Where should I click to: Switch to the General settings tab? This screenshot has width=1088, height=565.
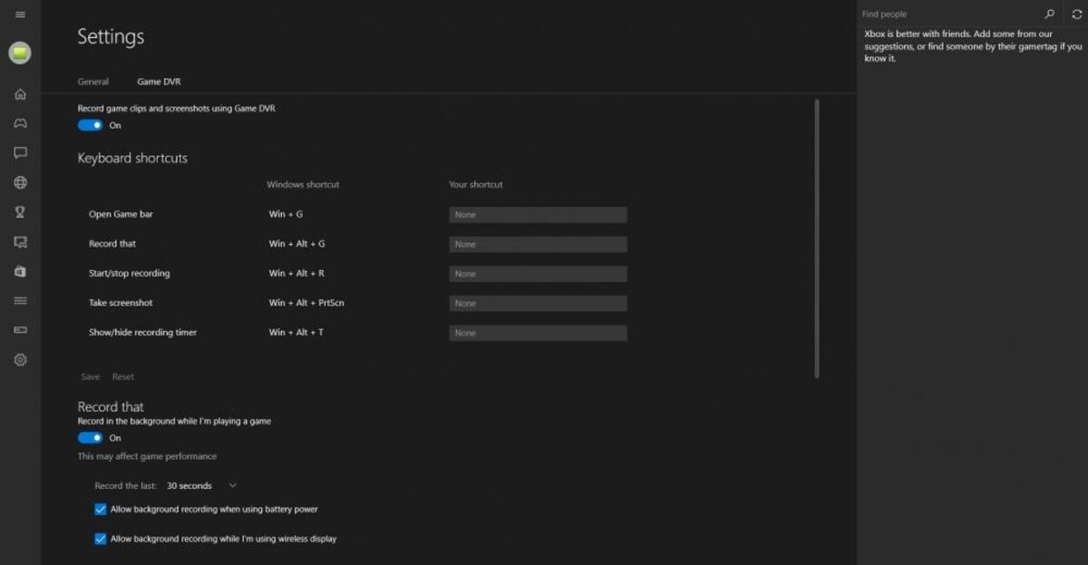(92, 81)
